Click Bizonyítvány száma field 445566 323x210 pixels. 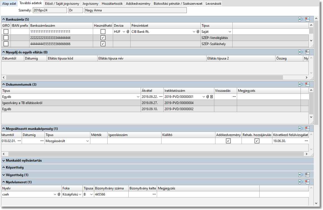[x=111, y=194]
